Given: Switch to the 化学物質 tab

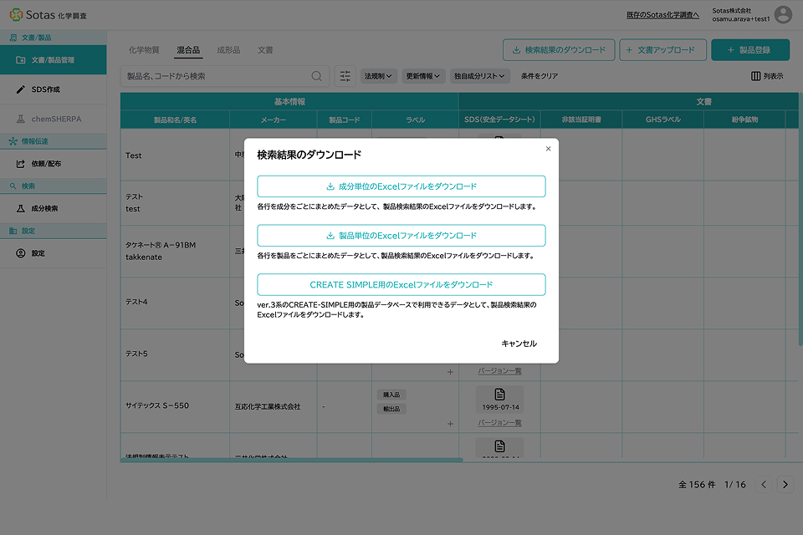Looking at the screenshot, I should [144, 50].
